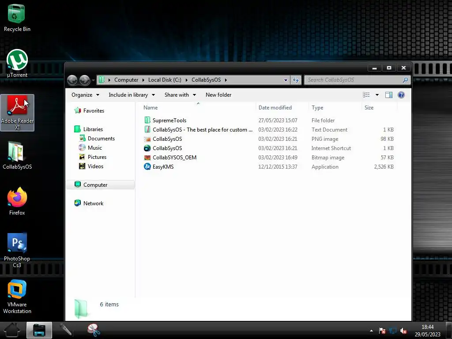Click the Explorer Back navigation button

tap(72, 80)
